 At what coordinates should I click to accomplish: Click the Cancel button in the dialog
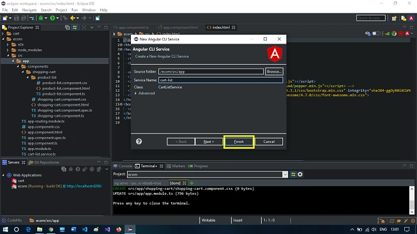point(269,142)
